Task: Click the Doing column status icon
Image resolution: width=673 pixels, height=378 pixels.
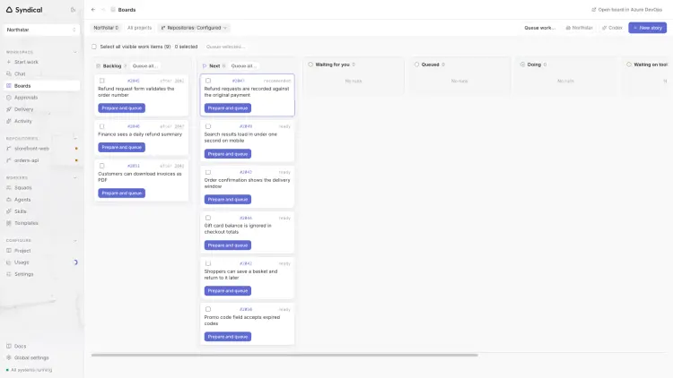Action: coord(522,64)
